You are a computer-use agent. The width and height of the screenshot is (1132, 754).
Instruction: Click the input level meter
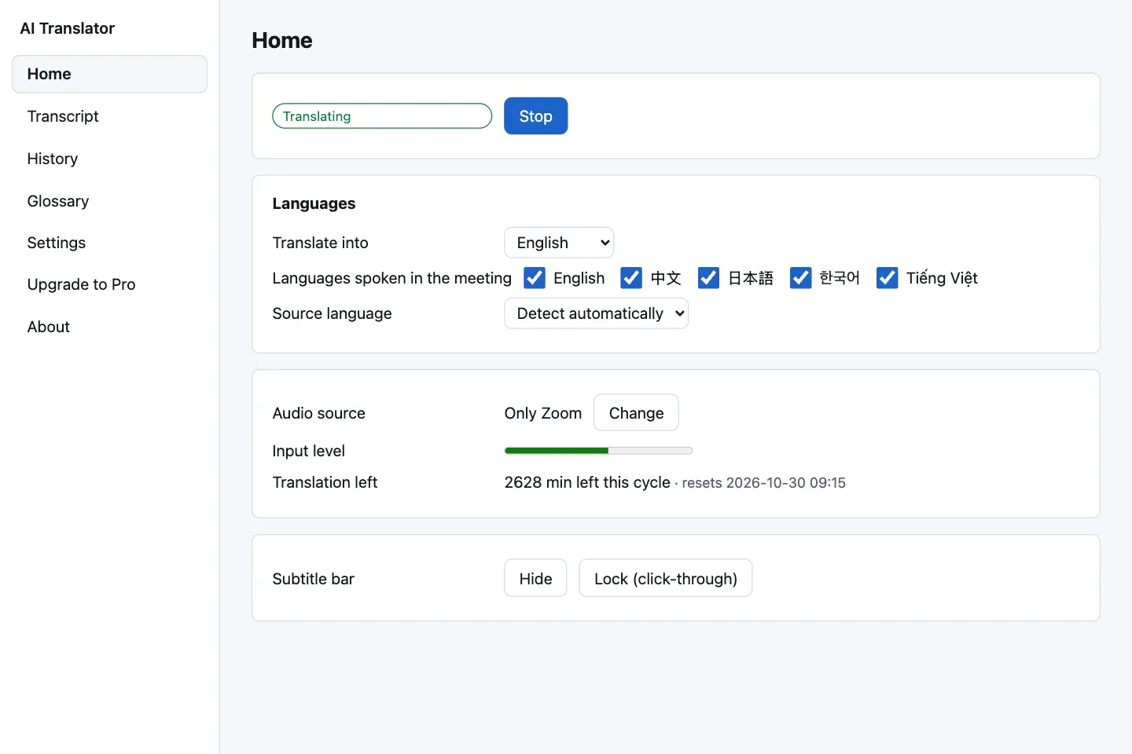[x=598, y=451]
